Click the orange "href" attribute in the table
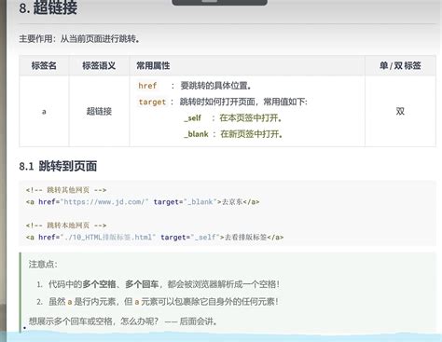 (x=147, y=86)
